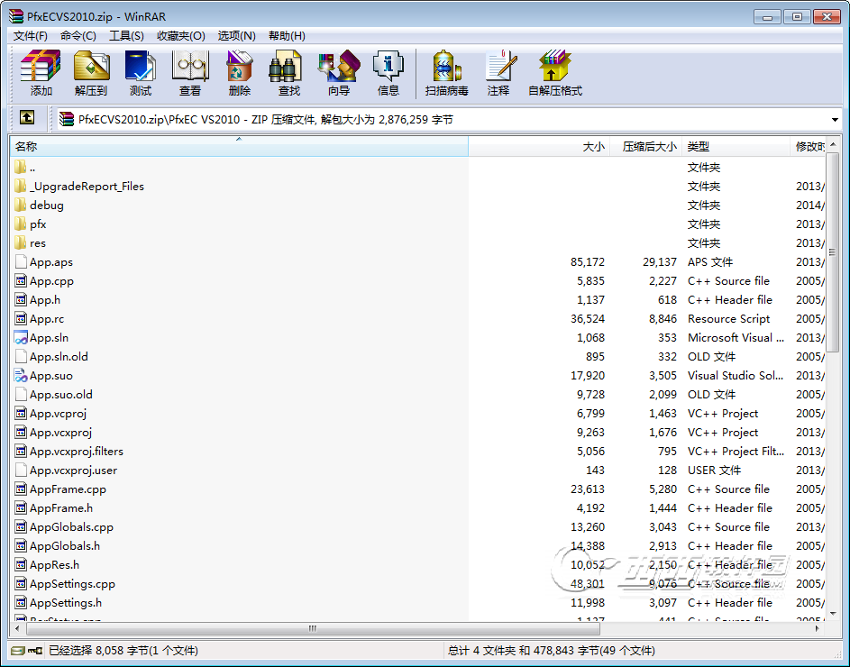Screen dimensions: 850x667
Task: Sort by Name (名称) column header
Action: pos(239,146)
